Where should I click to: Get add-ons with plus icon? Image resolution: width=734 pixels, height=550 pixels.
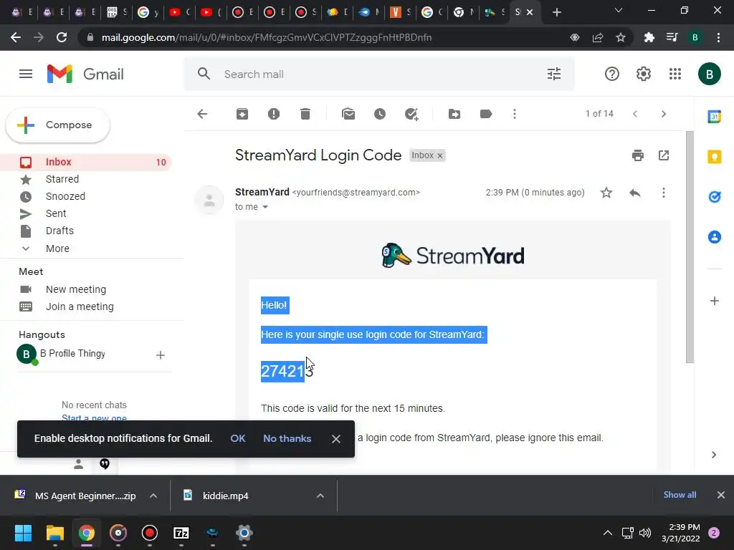(715, 301)
